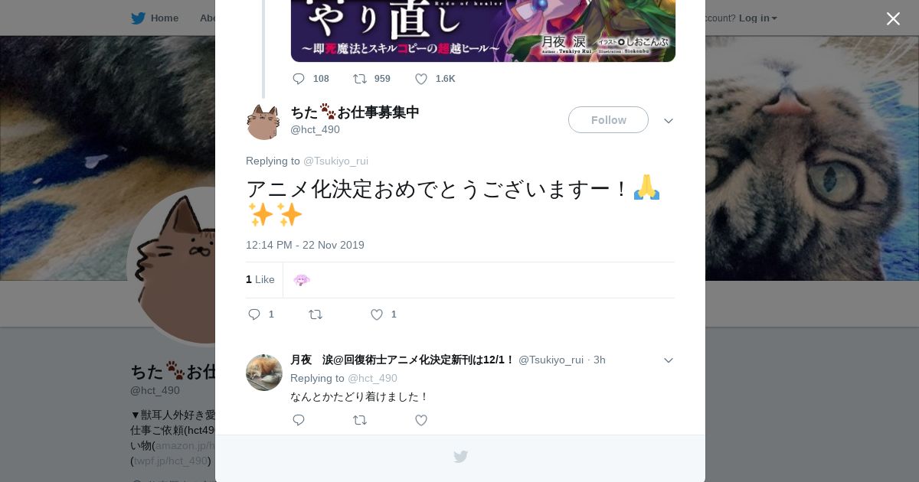Screen dimensions: 919x482
Task: Retweet the Tsukiyo_rui response tweet
Action: (360, 420)
